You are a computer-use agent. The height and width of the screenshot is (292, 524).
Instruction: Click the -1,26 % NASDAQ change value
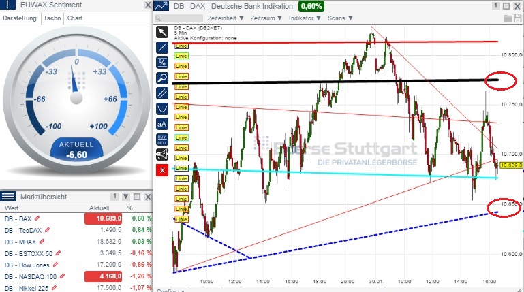pos(140,276)
